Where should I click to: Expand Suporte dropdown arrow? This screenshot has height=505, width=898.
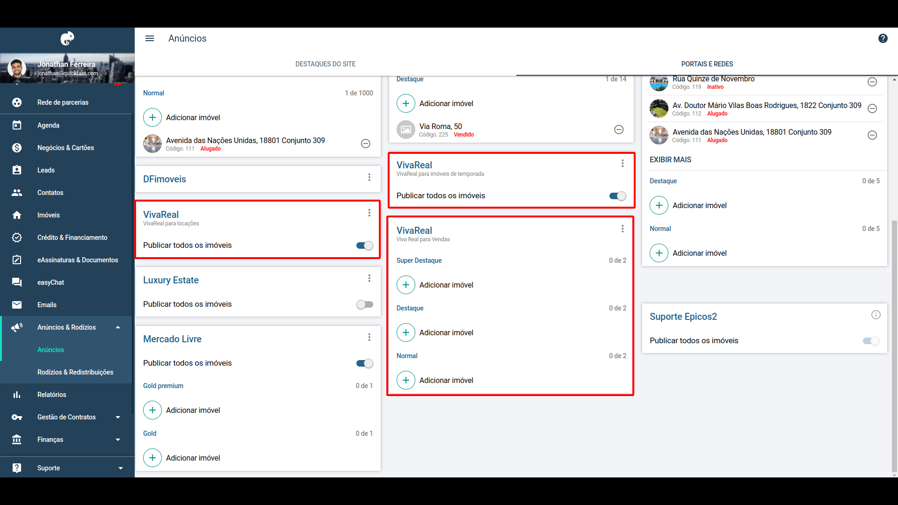pyautogui.click(x=121, y=468)
